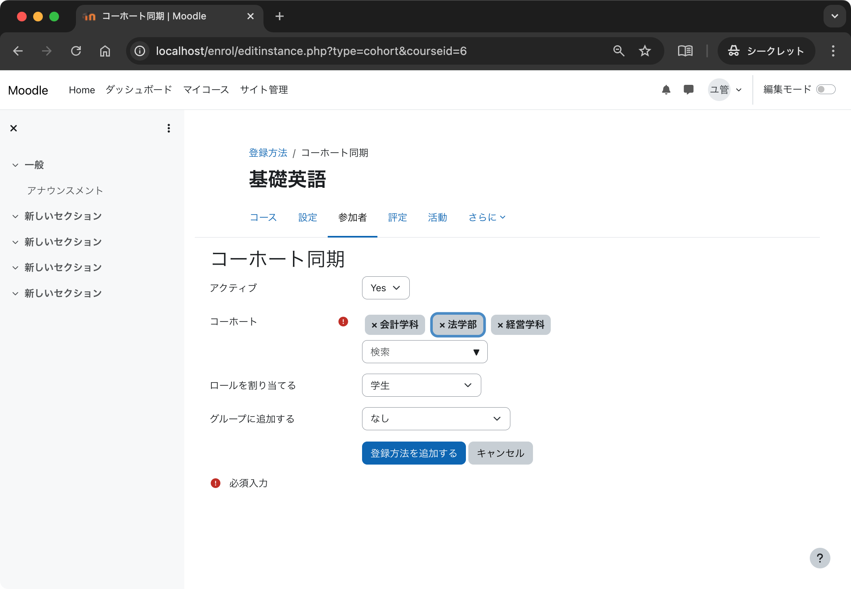Click the help question mark button
This screenshot has width=851, height=589.
(820, 558)
